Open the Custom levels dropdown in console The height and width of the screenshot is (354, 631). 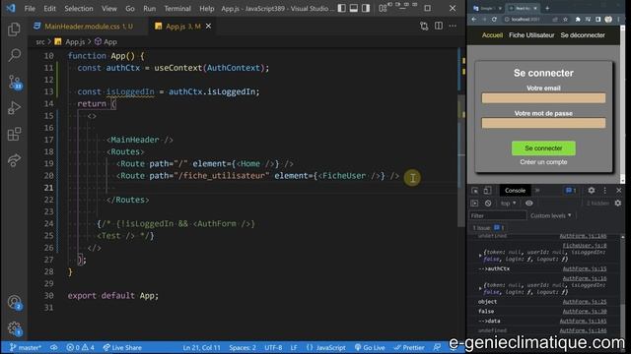[x=550, y=216]
